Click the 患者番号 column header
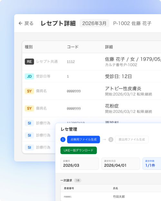Screen dimensions: 161x201 [x=69, y=188]
